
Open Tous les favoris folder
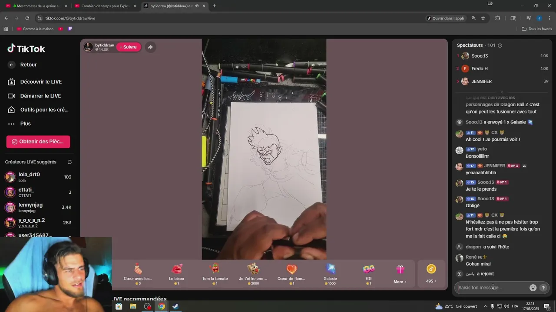(536, 29)
